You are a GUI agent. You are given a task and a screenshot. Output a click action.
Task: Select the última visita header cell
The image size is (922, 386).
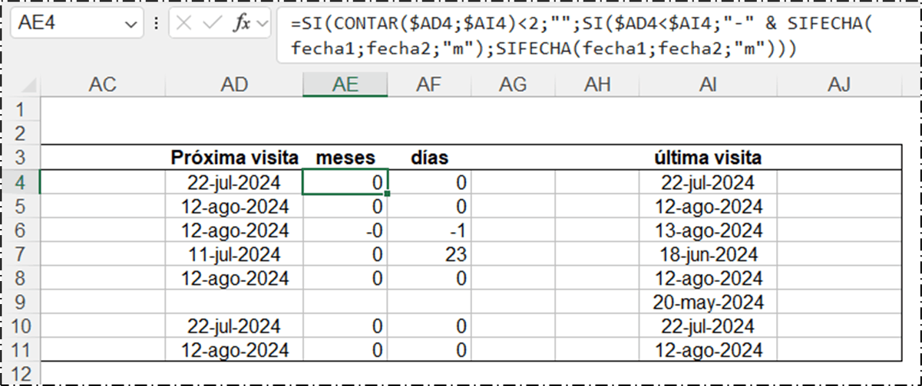[x=708, y=159]
